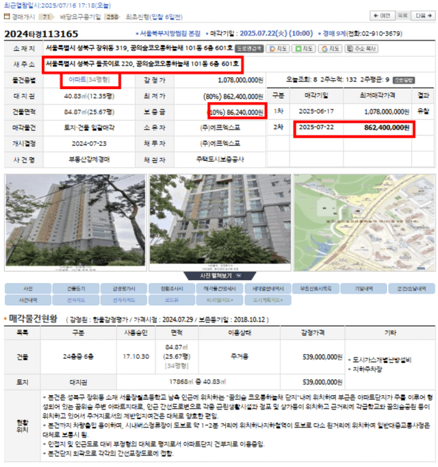Open the 건물등기 tab
This screenshot has height=467, width=438.
76,288
